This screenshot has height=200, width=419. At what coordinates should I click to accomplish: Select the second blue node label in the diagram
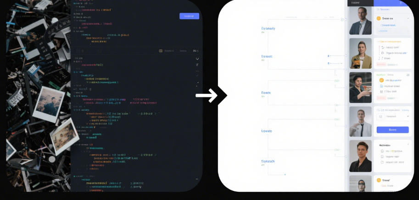click(267, 57)
